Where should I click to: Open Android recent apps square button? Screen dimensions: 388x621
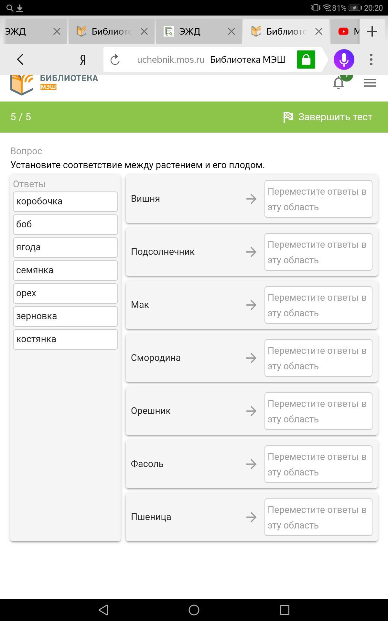tap(284, 610)
